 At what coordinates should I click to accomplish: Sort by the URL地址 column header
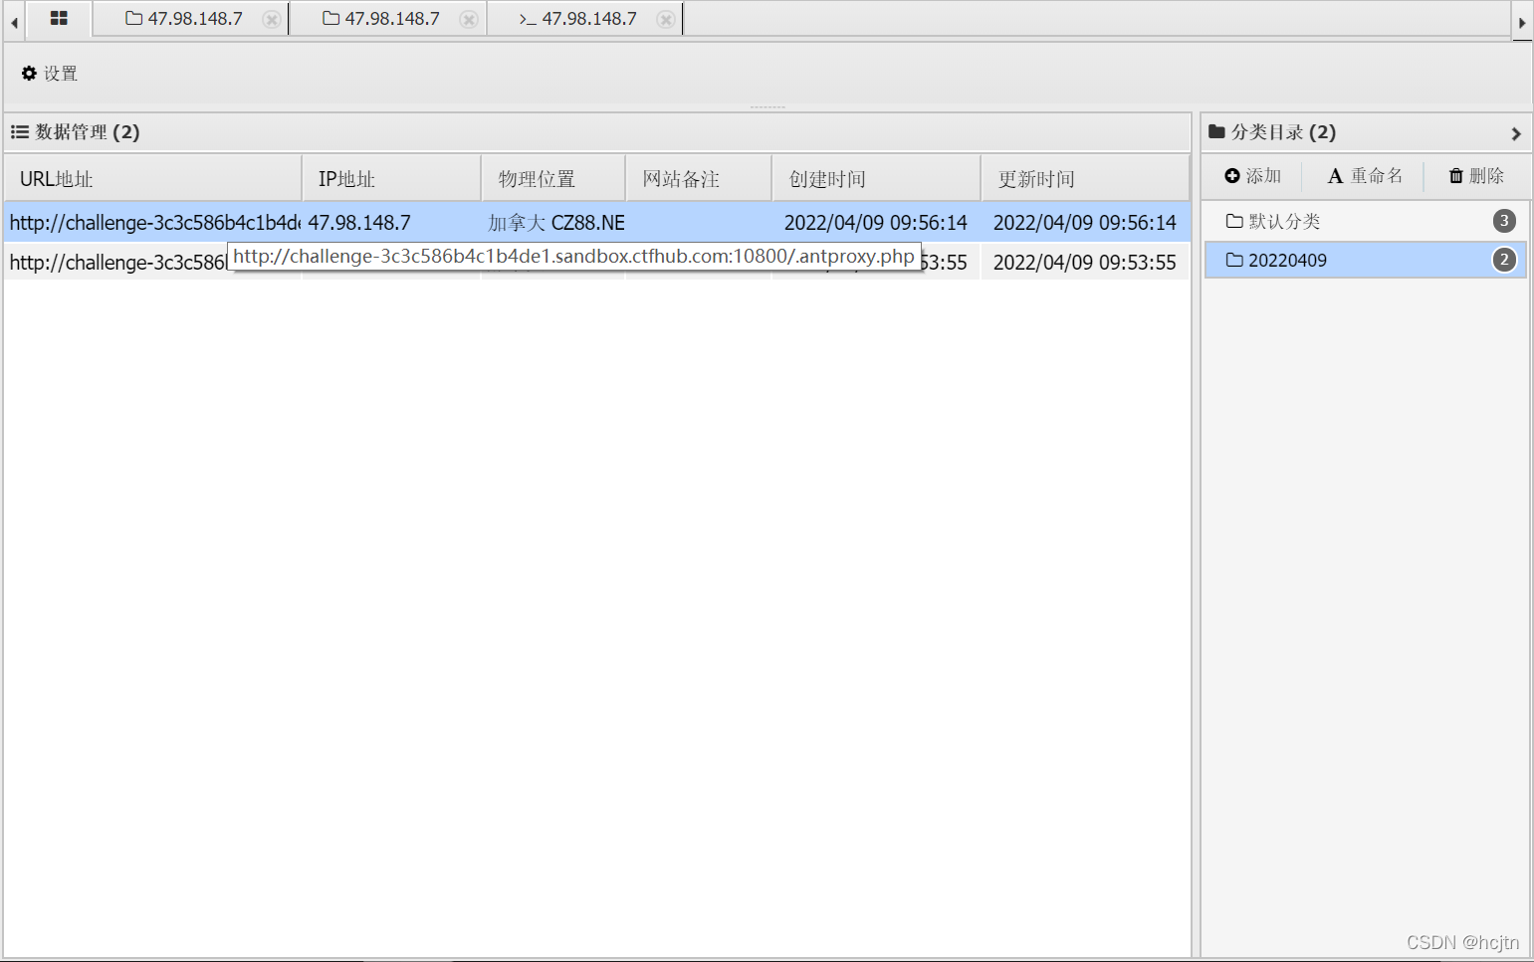click(152, 179)
